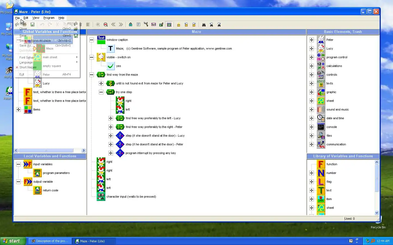Collapse the output variable node

click(18, 182)
